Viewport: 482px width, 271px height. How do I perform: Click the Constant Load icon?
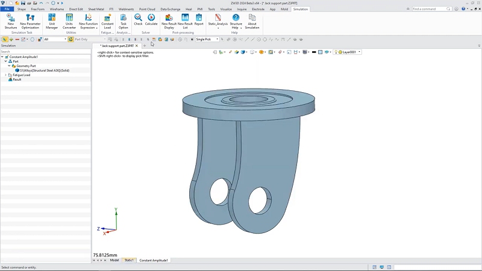pos(107,18)
